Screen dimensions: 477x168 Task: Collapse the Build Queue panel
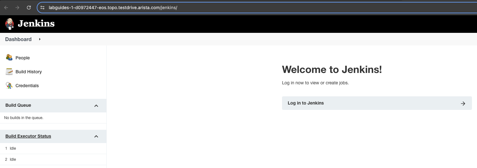[x=96, y=105]
